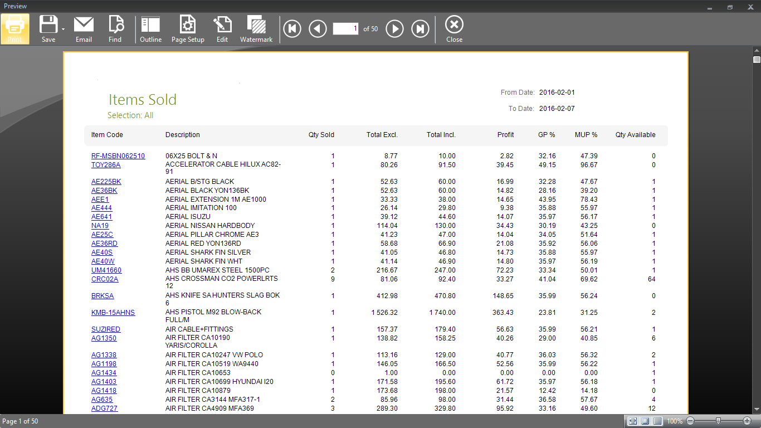Image resolution: width=761 pixels, height=428 pixels.
Task: Open item code link RF-MSBN062510
Action: [x=118, y=156]
